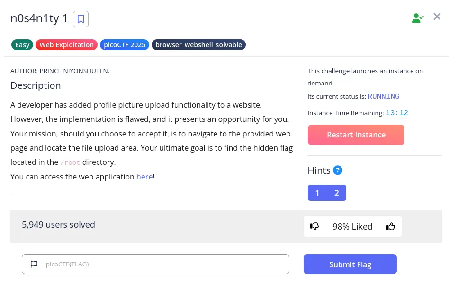This screenshot has width=449, height=281.
Task: Click the thumbs down icon
Action: coord(314,226)
